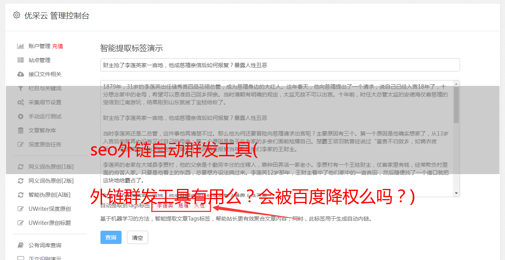Viewport: 505px width, 260px height.
Task: Click the text area scrollbar down arrow
Action: click(457, 193)
